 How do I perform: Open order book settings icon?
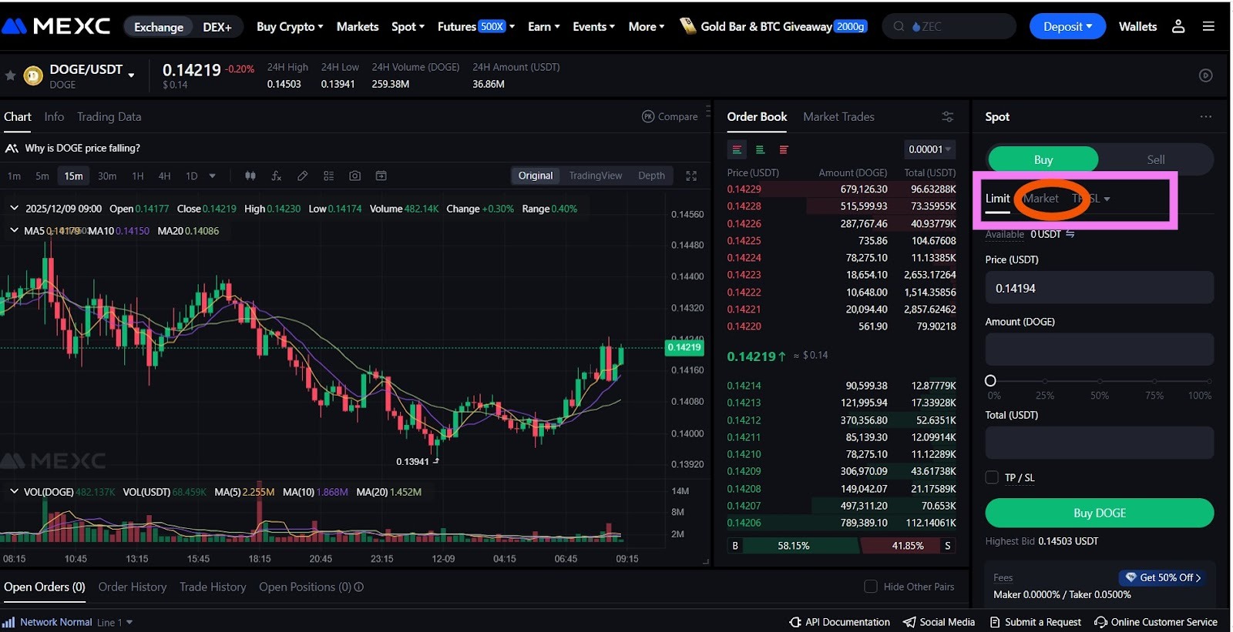pos(947,117)
